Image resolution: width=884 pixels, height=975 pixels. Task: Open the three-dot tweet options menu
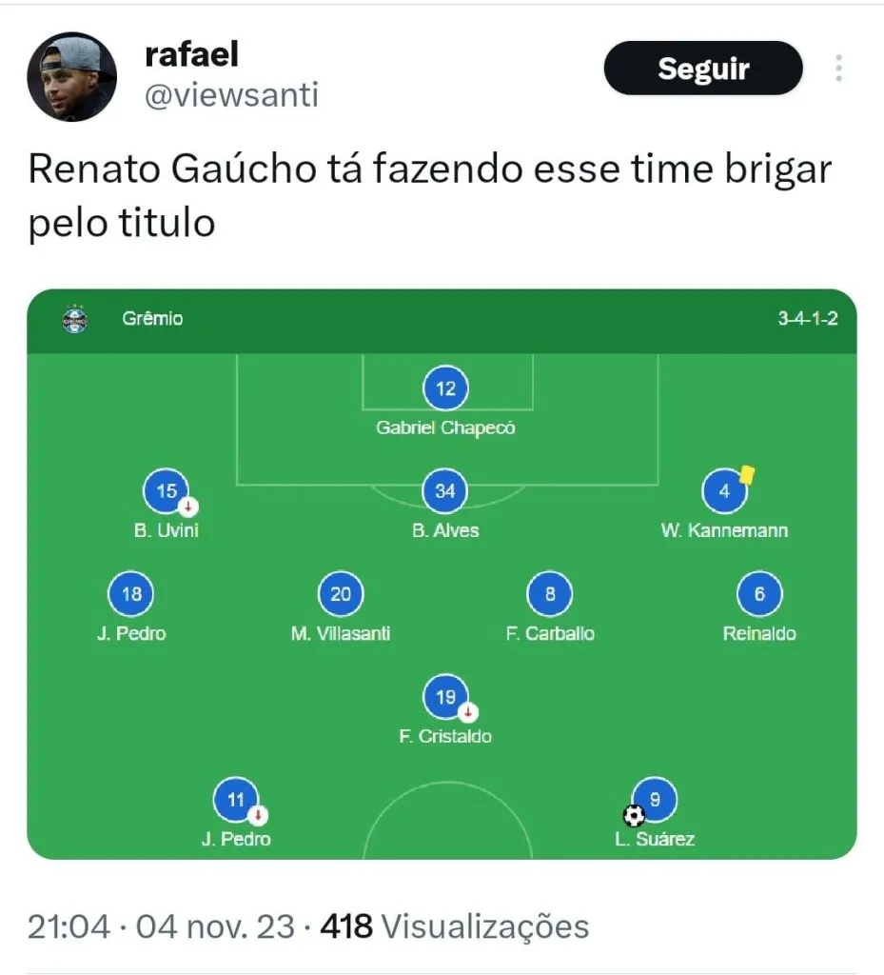click(838, 69)
